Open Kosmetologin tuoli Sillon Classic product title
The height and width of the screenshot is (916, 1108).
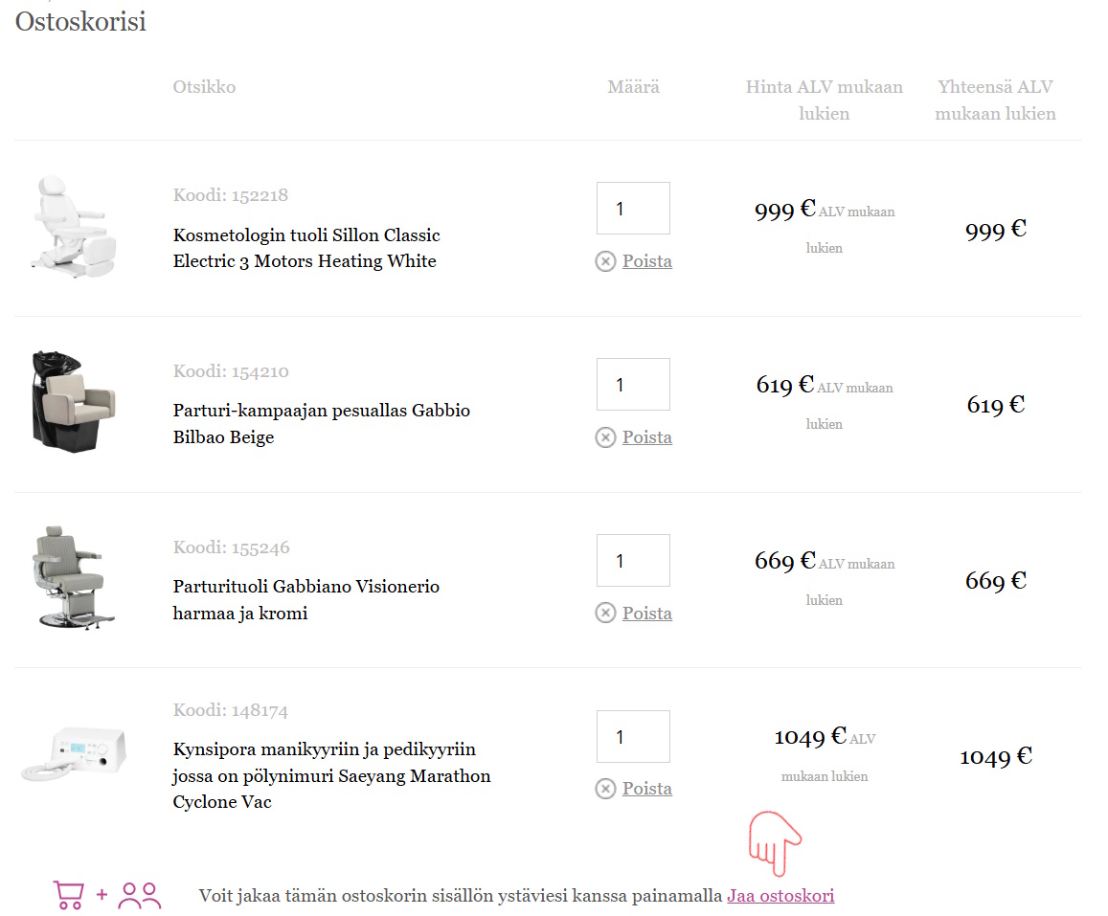click(x=306, y=248)
